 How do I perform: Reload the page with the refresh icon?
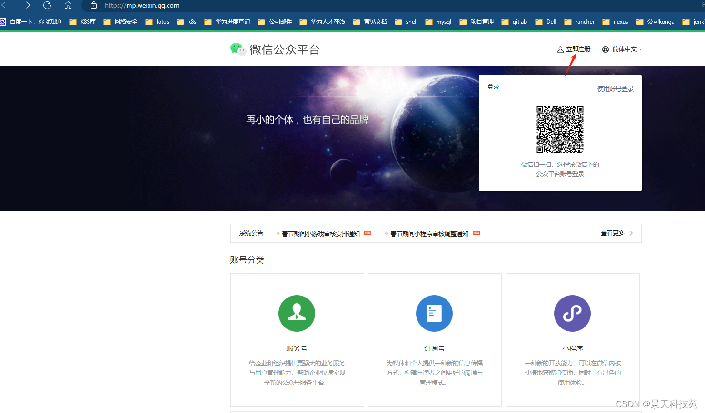[x=47, y=5]
